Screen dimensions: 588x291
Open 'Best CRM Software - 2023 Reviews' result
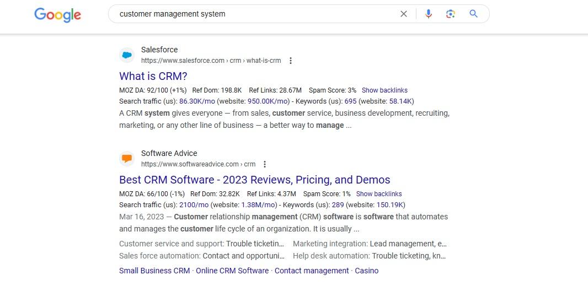pyautogui.click(x=255, y=180)
